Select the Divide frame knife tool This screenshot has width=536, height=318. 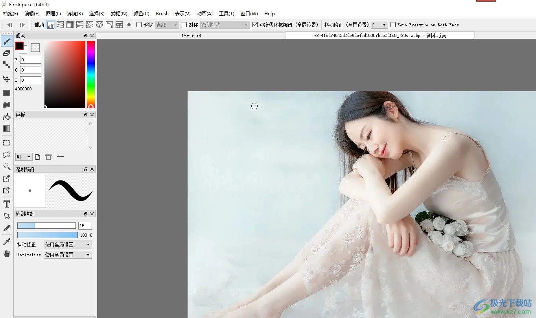click(x=7, y=228)
